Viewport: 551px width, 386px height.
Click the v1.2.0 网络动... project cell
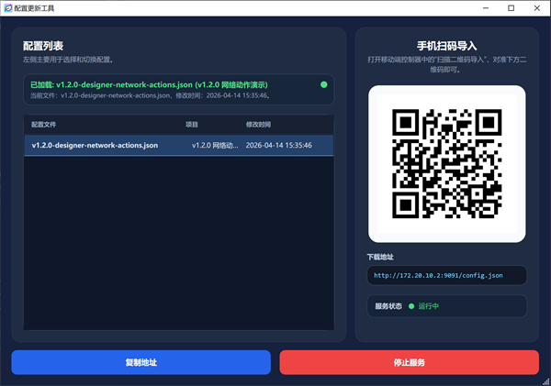(215, 145)
